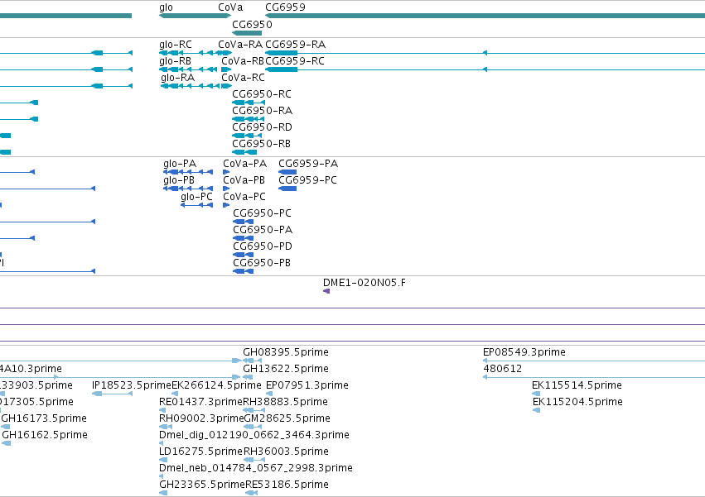Click the CG6950-PC protein label

click(262, 213)
